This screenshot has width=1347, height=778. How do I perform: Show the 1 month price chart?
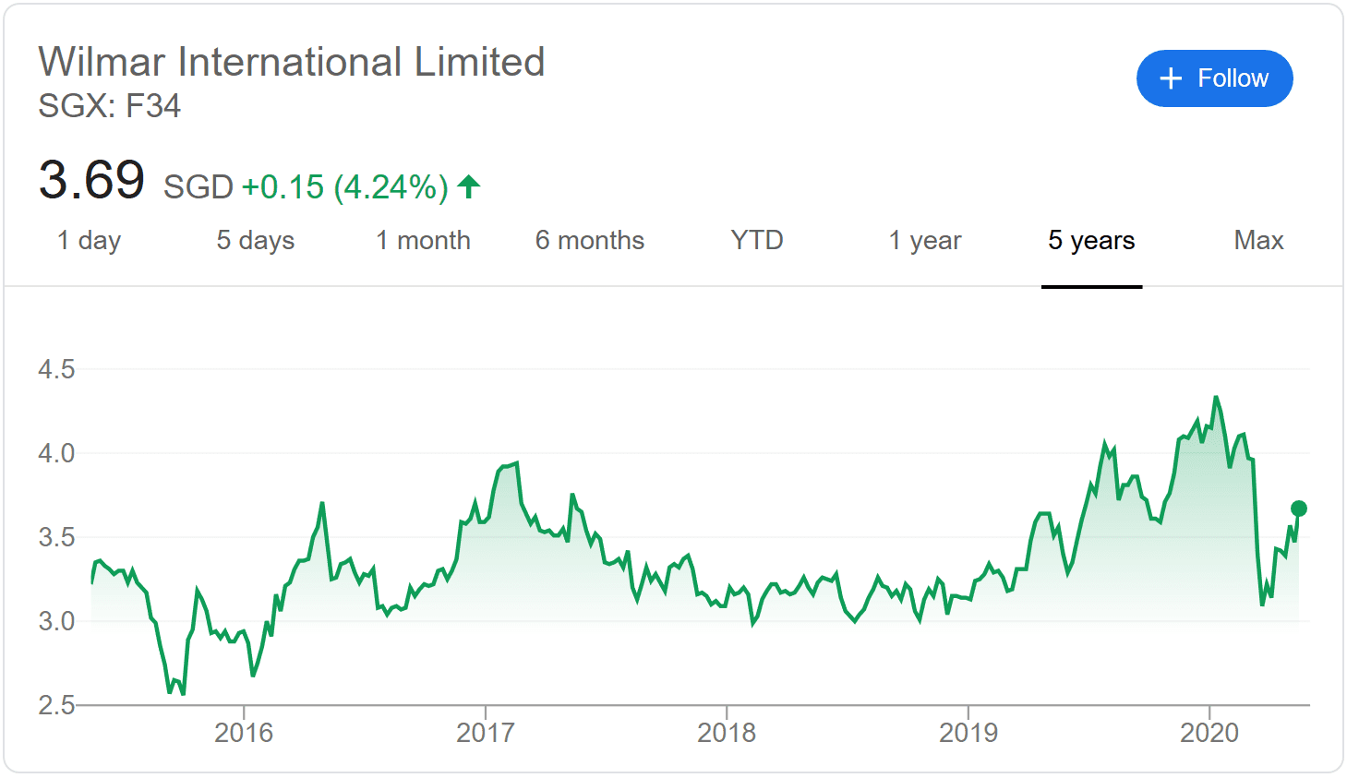pyautogui.click(x=423, y=241)
